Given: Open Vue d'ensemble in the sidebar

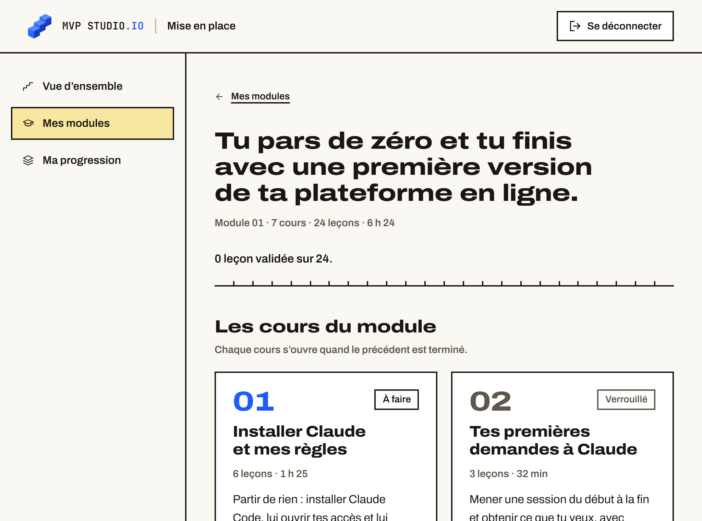Looking at the screenshot, I should tap(93, 86).
